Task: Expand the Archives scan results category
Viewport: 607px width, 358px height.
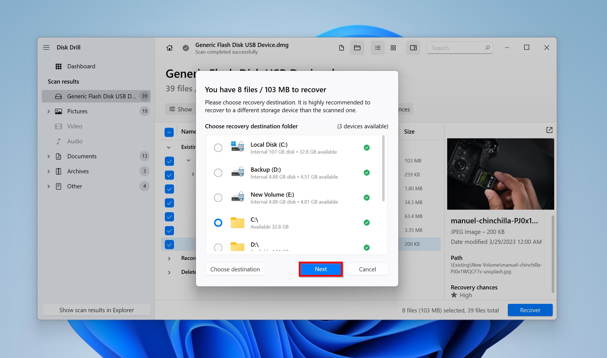Action: pyautogui.click(x=49, y=171)
